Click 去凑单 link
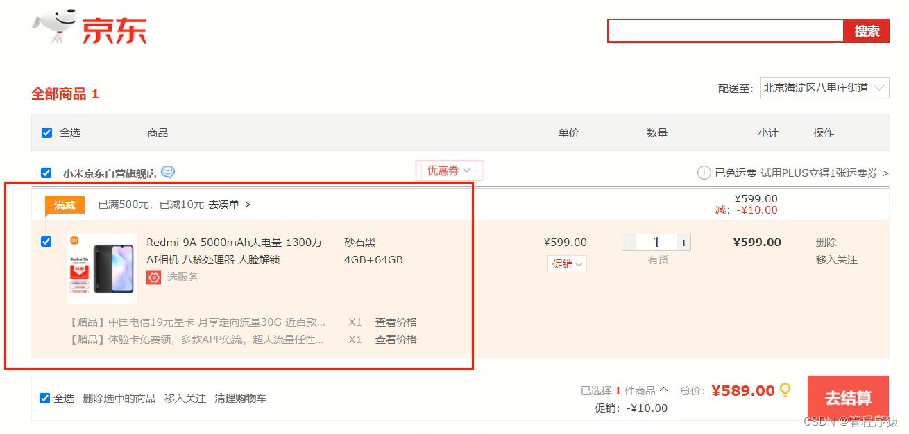This screenshot has width=909, height=434. click(230, 205)
